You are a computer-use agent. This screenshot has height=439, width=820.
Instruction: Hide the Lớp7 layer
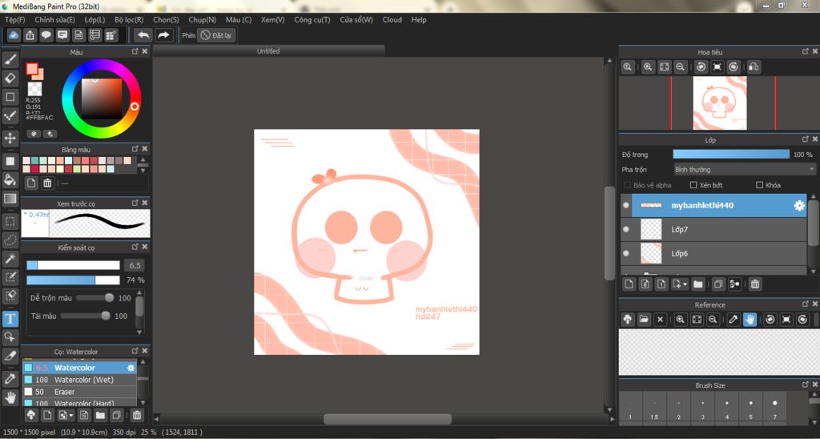click(626, 229)
